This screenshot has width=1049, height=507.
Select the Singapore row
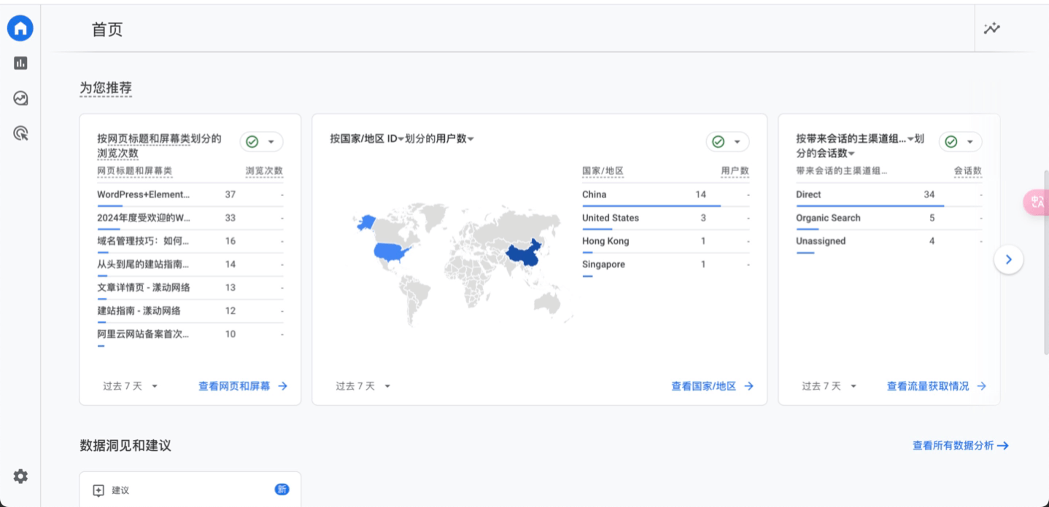click(x=665, y=265)
